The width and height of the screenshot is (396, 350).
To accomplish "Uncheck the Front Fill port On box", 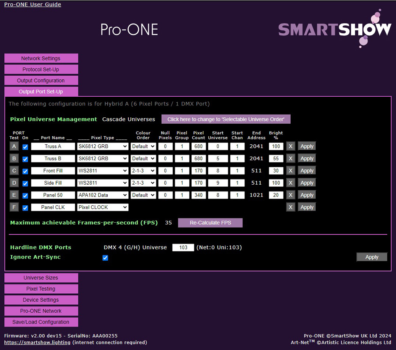I will 25,171.
